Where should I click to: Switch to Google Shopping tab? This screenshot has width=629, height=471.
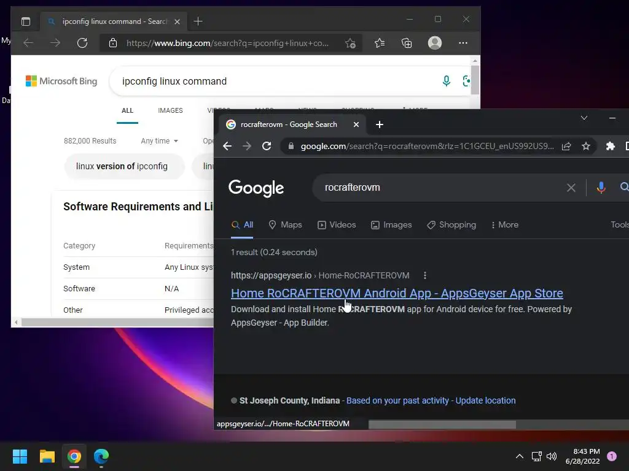451,224
